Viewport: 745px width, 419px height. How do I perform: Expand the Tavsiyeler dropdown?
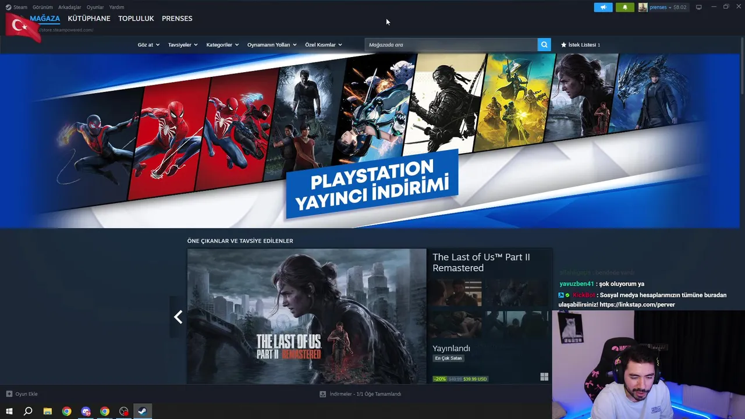(x=183, y=45)
